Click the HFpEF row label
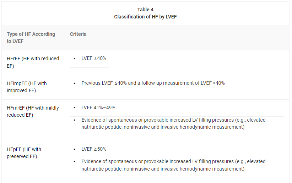This screenshot has height=183, width=292. (x=24, y=153)
